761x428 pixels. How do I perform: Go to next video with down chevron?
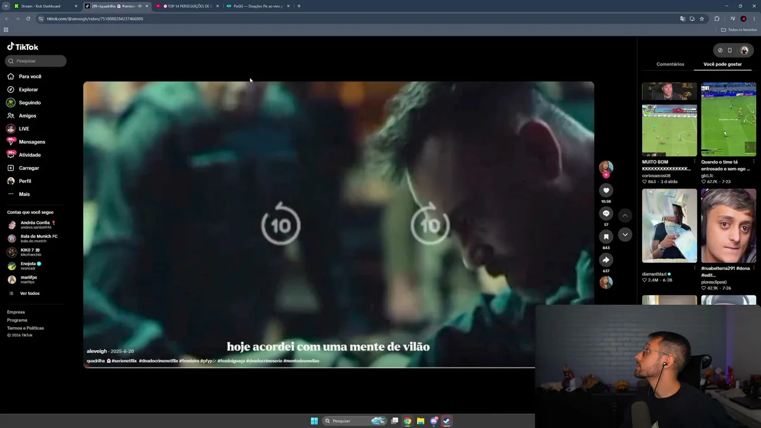[625, 235]
